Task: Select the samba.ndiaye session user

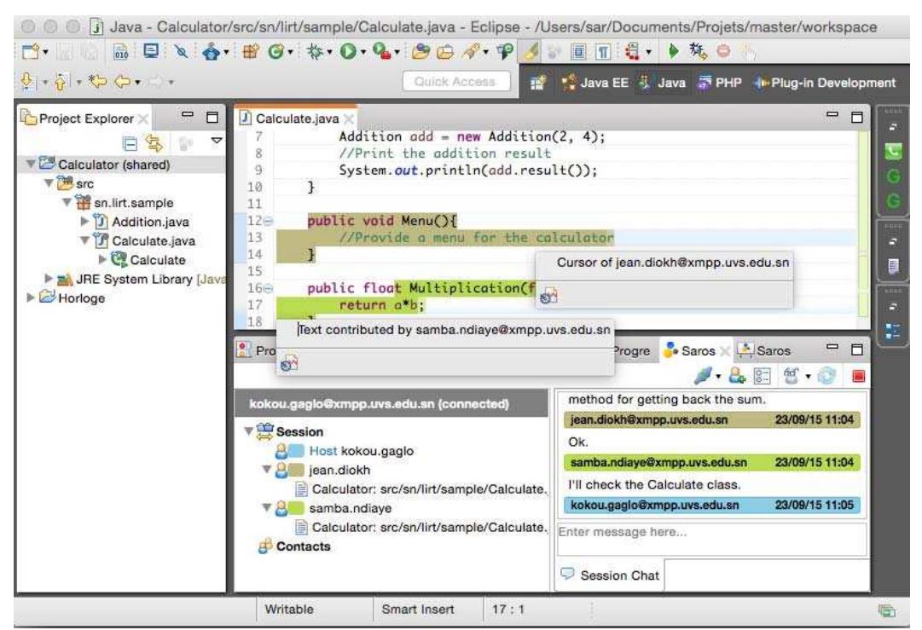Action: [x=333, y=508]
